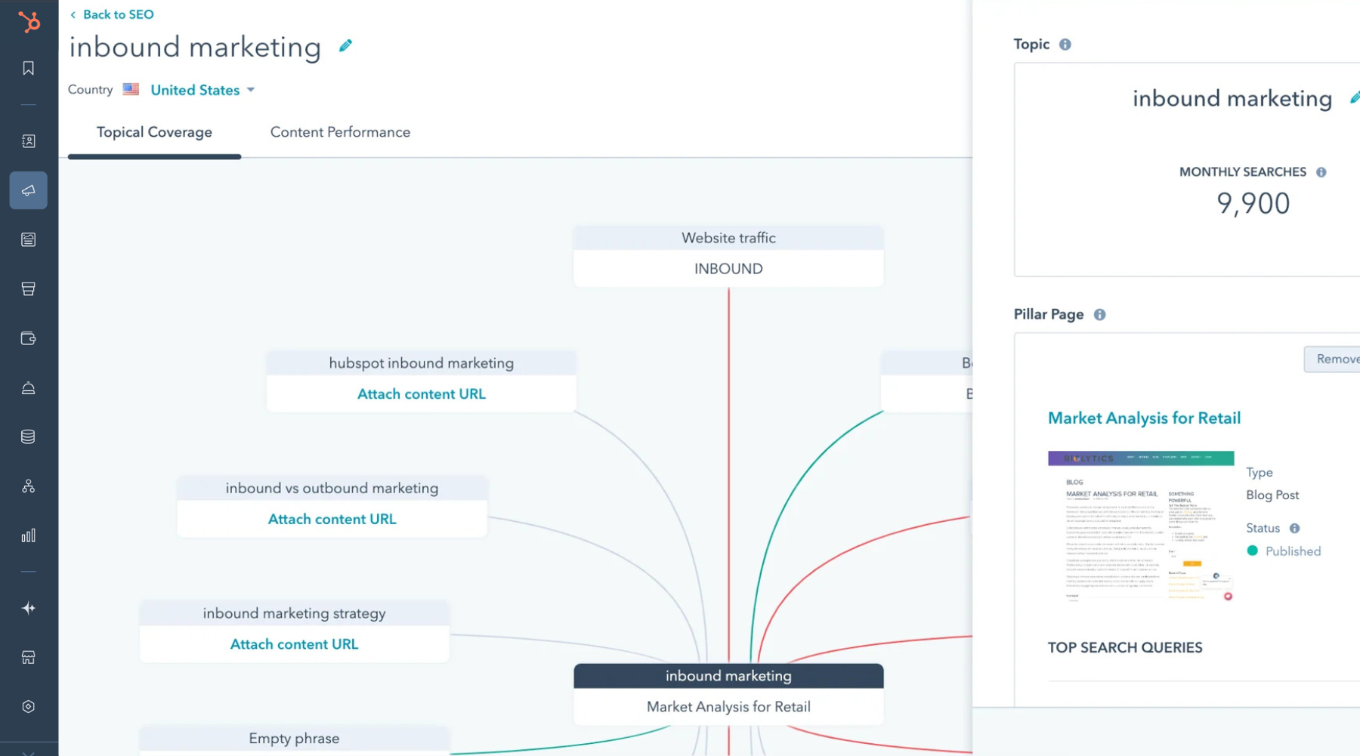Viewport: 1360px width, 756px height.
Task: Attach content URL for inbound marketing strategy
Action: click(x=294, y=644)
